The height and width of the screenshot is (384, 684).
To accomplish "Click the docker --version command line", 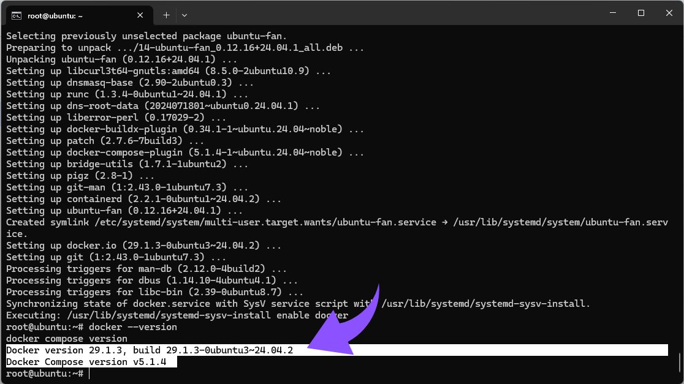I will click(91, 327).
